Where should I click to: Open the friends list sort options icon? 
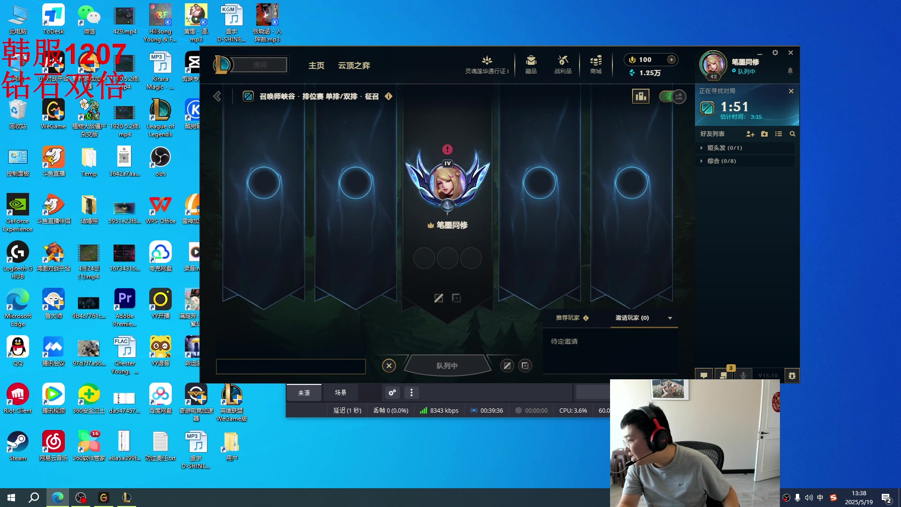[779, 134]
